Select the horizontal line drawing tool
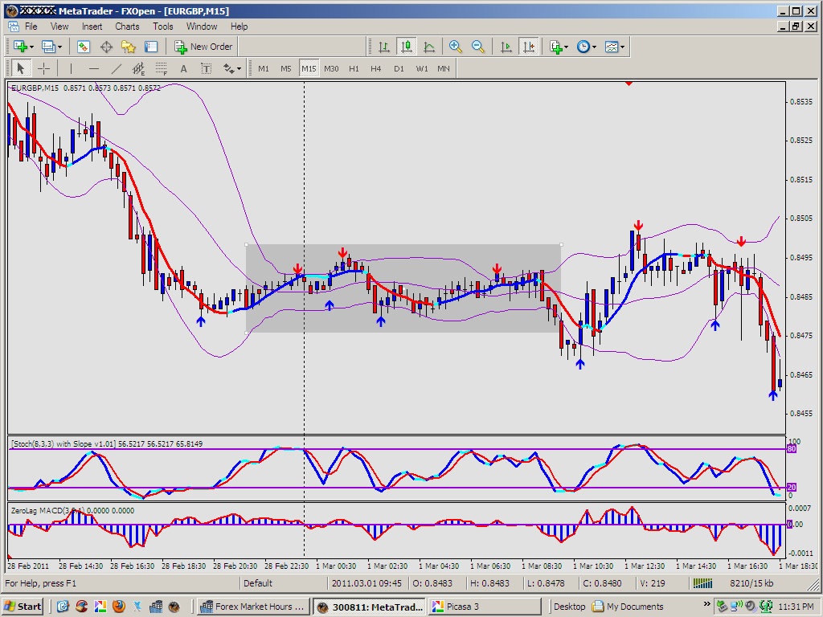Viewport: 823px width, 617px height. click(x=93, y=69)
